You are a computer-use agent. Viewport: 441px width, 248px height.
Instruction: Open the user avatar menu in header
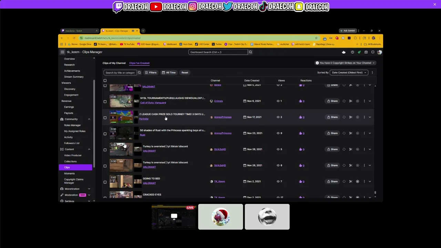(379, 52)
